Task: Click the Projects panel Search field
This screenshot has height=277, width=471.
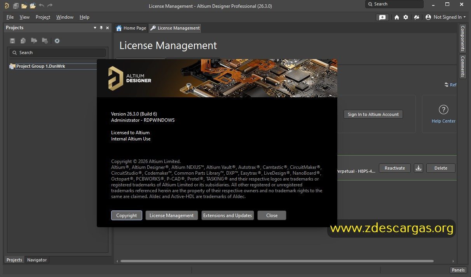Action: click(x=58, y=53)
